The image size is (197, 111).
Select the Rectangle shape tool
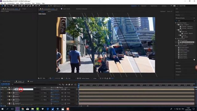(19, 6)
